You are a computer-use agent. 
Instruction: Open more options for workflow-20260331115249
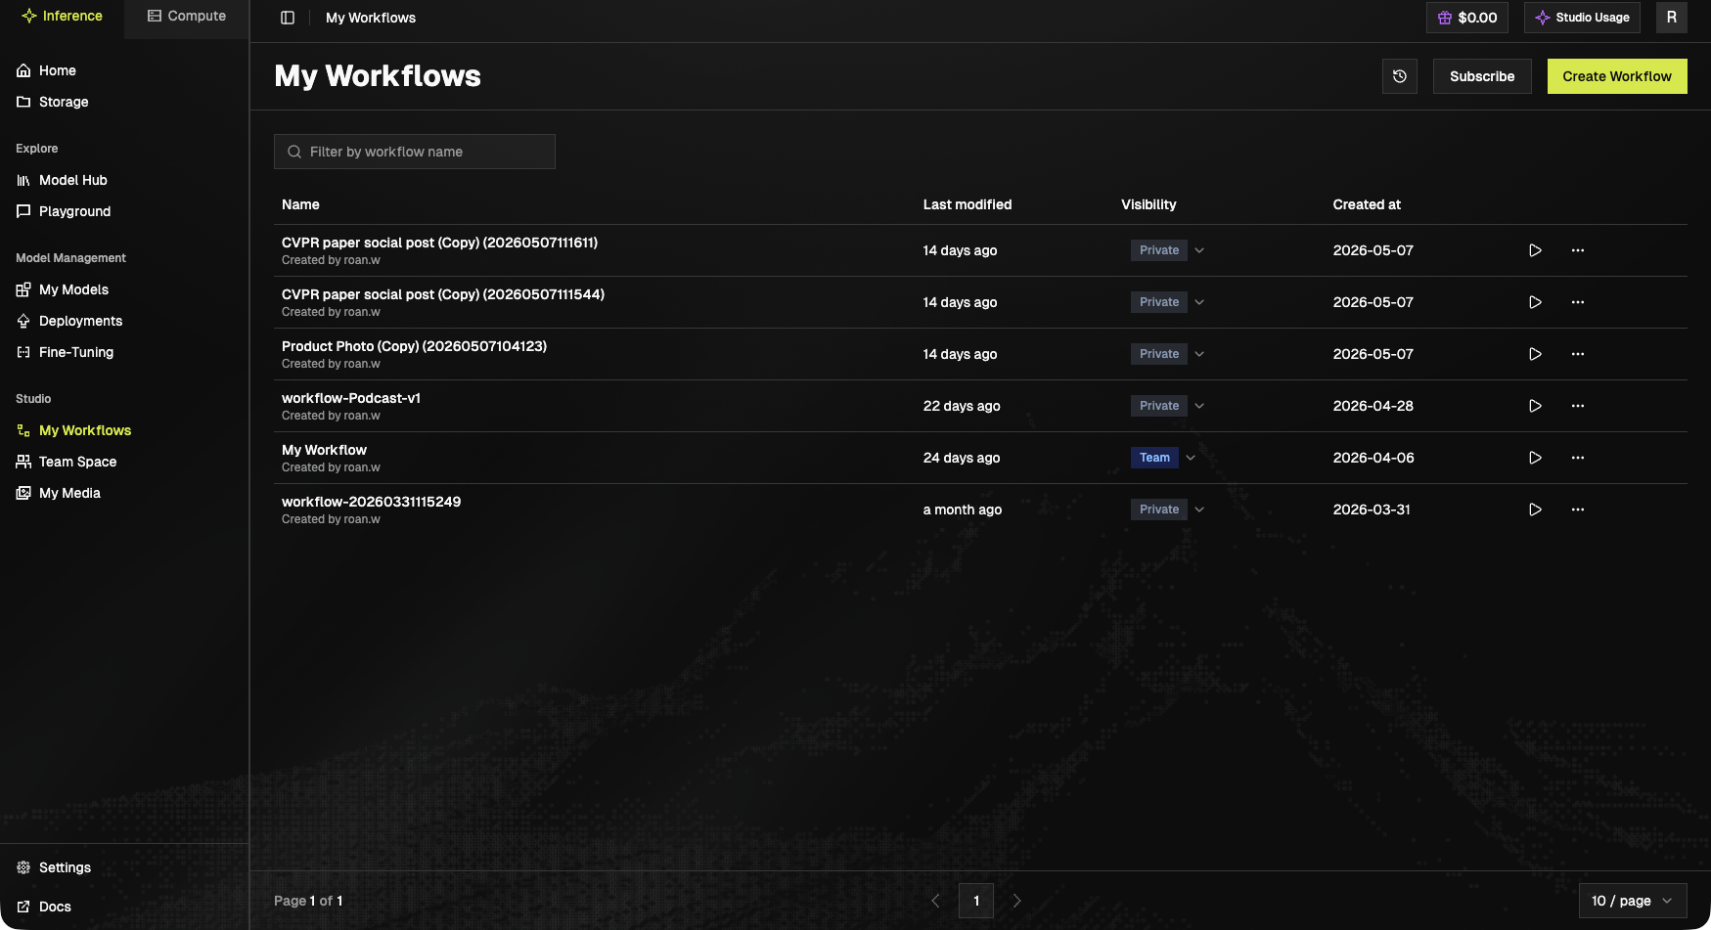(1578, 509)
